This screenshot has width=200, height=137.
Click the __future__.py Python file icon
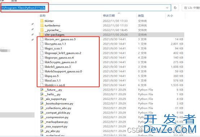[x=42, y=90]
